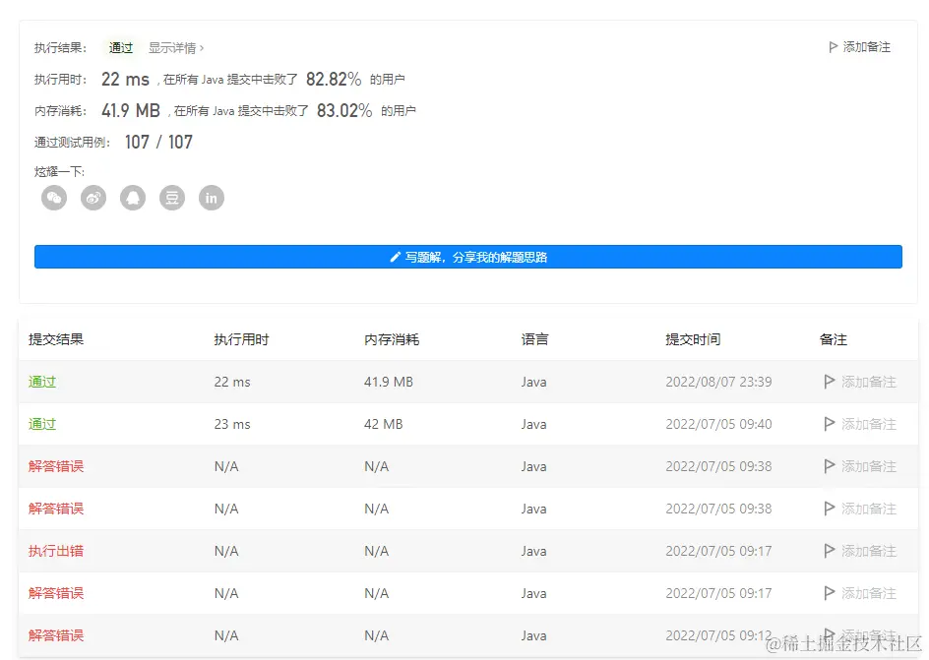Share result via QQ penguin icon
Viewport: 929px width, 660px height.
point(133,198)
